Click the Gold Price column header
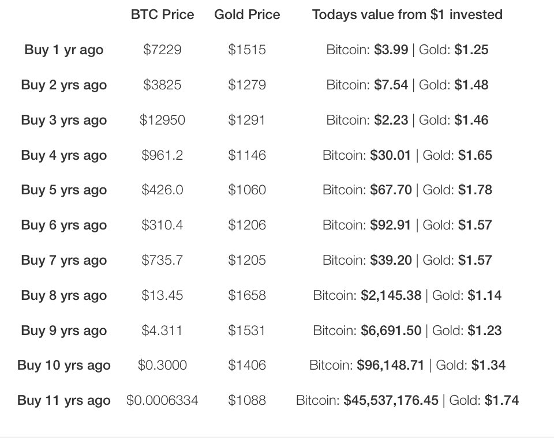 pyautogui.click(x=247, y=14)
